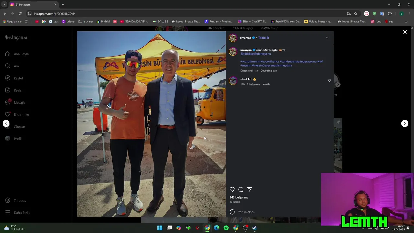Launch Spotify from the taskbar

(x=226, y=228)
